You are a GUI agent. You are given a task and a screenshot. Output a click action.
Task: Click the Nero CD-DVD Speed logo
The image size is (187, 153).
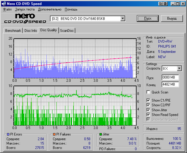[x=25, y=18]
